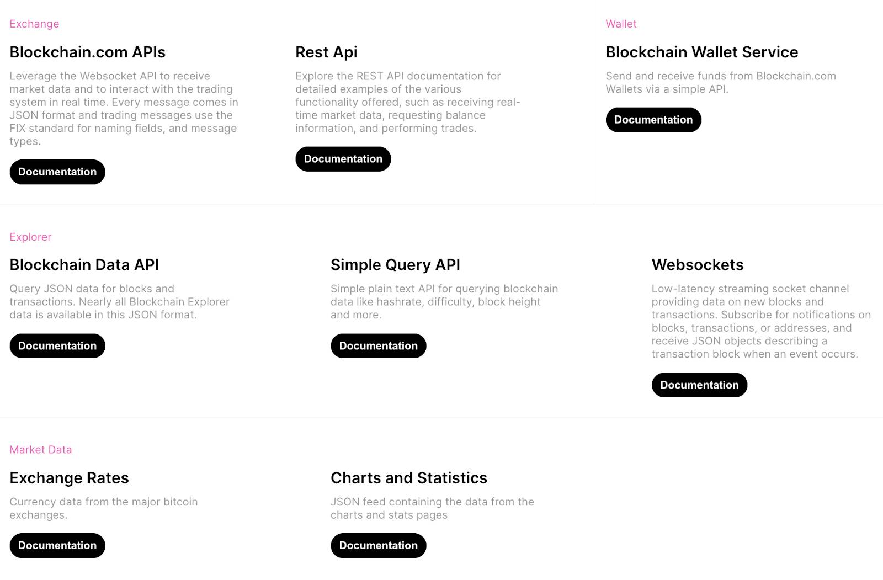
Task: Select the Rest Api heading
Action: (x=326, y=52)
